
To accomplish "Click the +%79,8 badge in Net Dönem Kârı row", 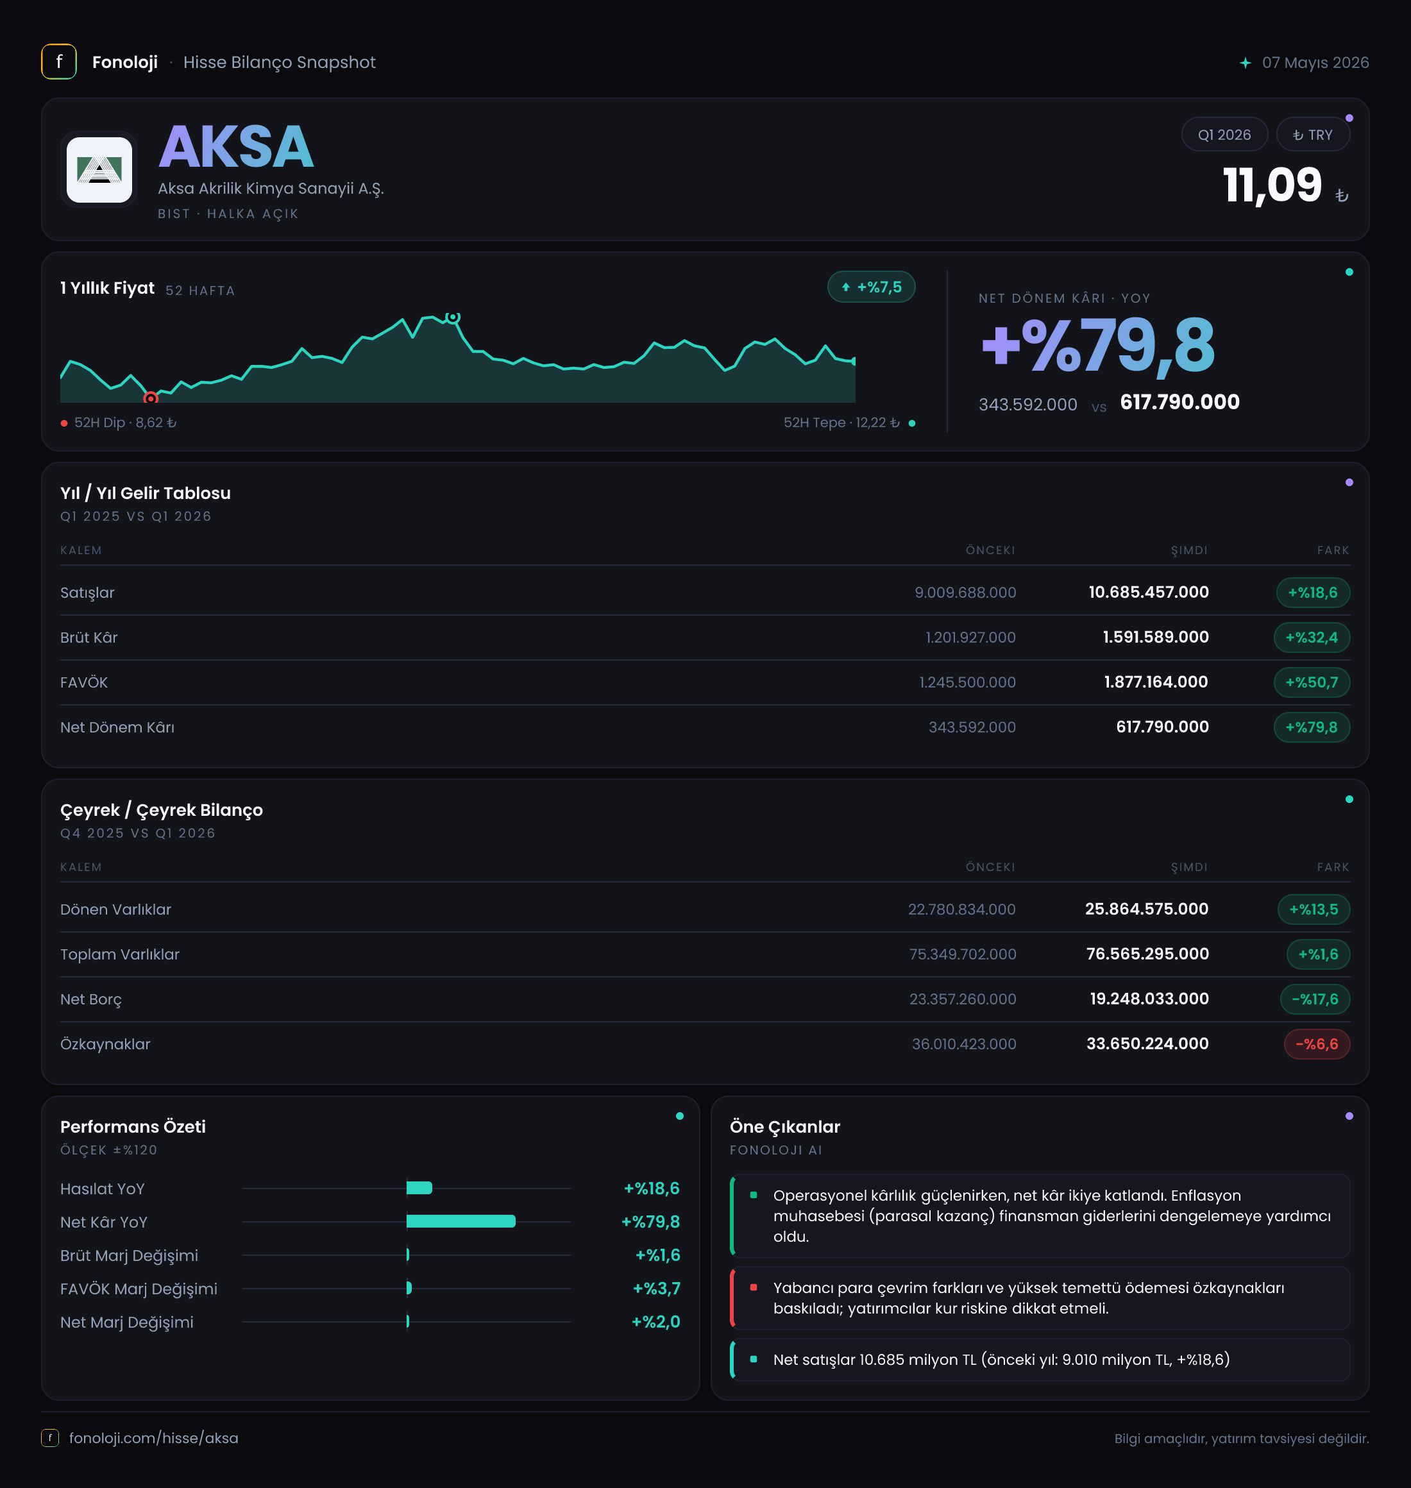I will pos(1311,727).
